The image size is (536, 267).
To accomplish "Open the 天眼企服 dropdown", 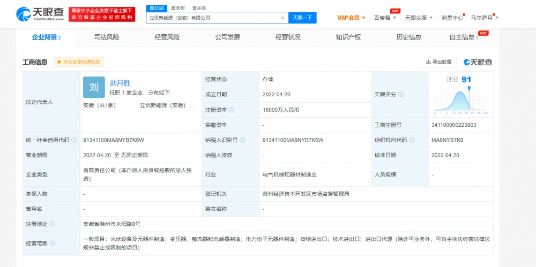I will click(x=419, y=18).
